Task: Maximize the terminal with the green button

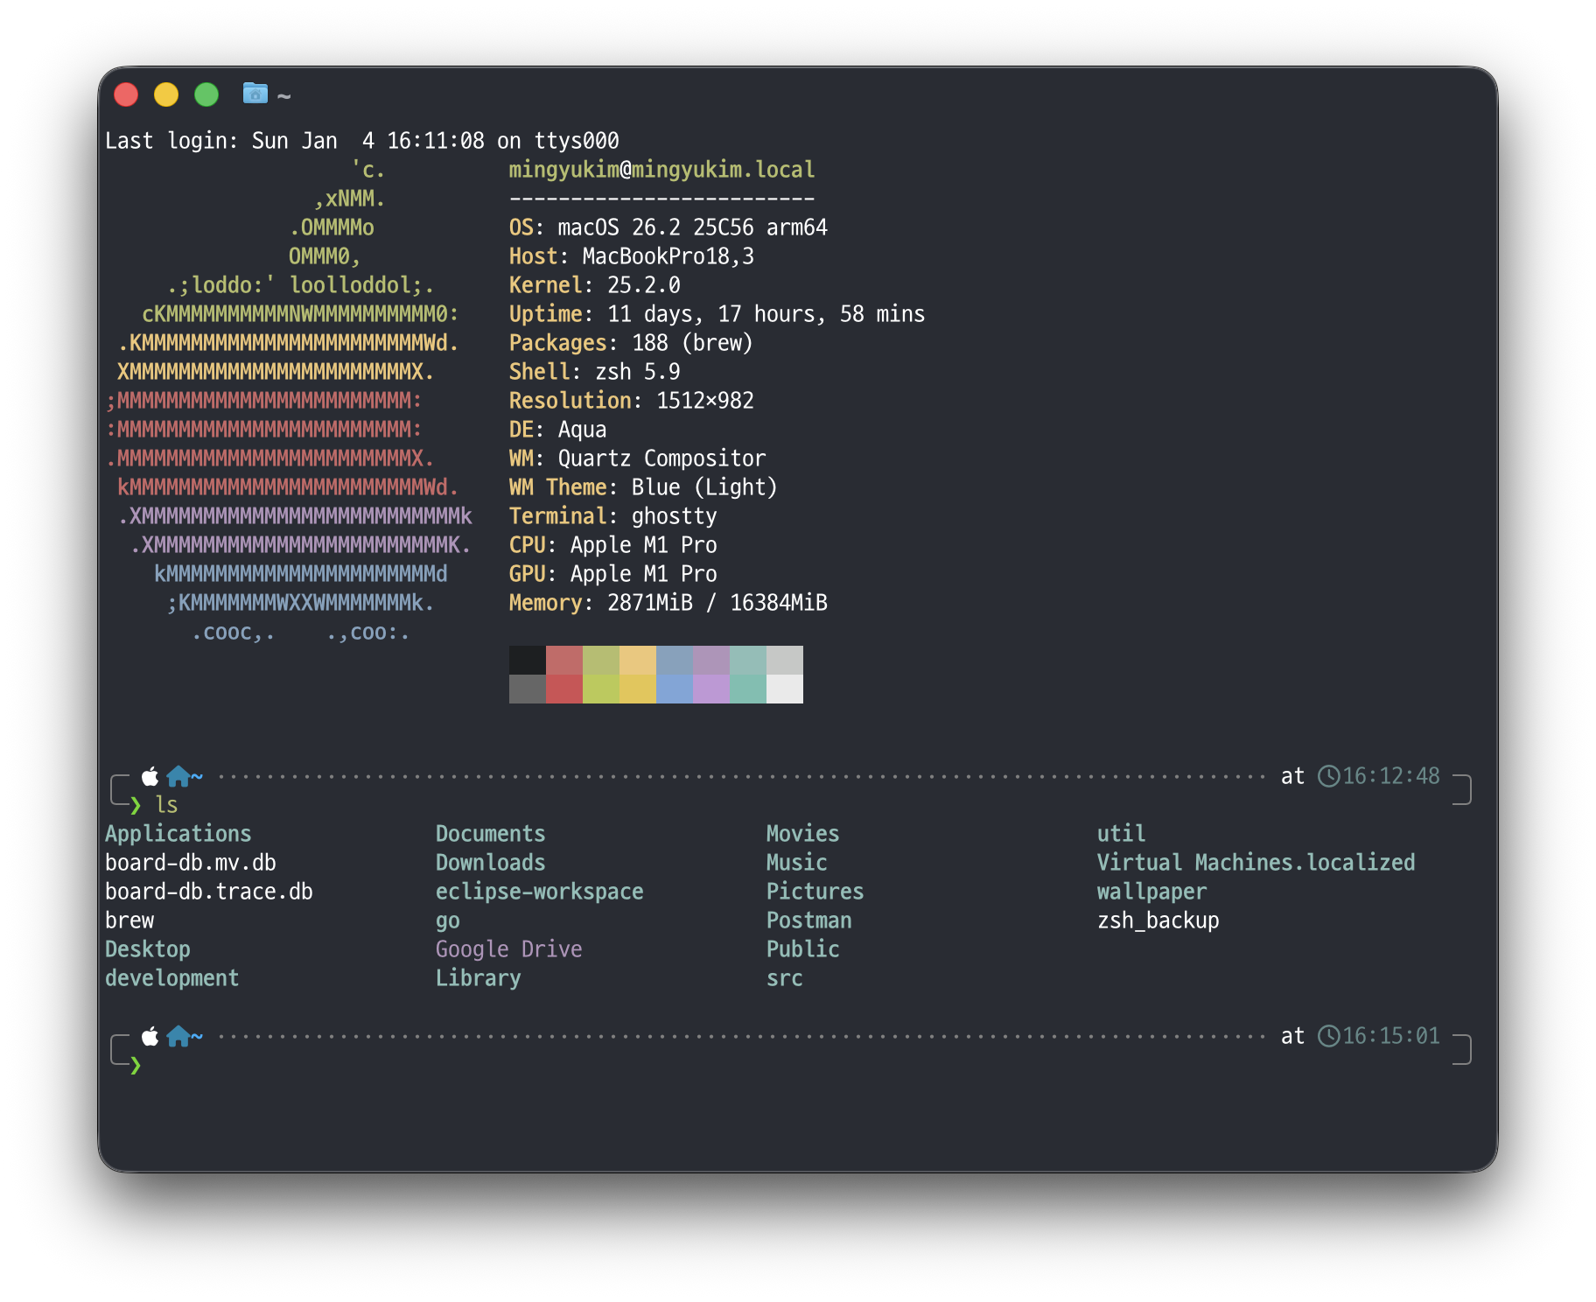Action: click(206, 94)
